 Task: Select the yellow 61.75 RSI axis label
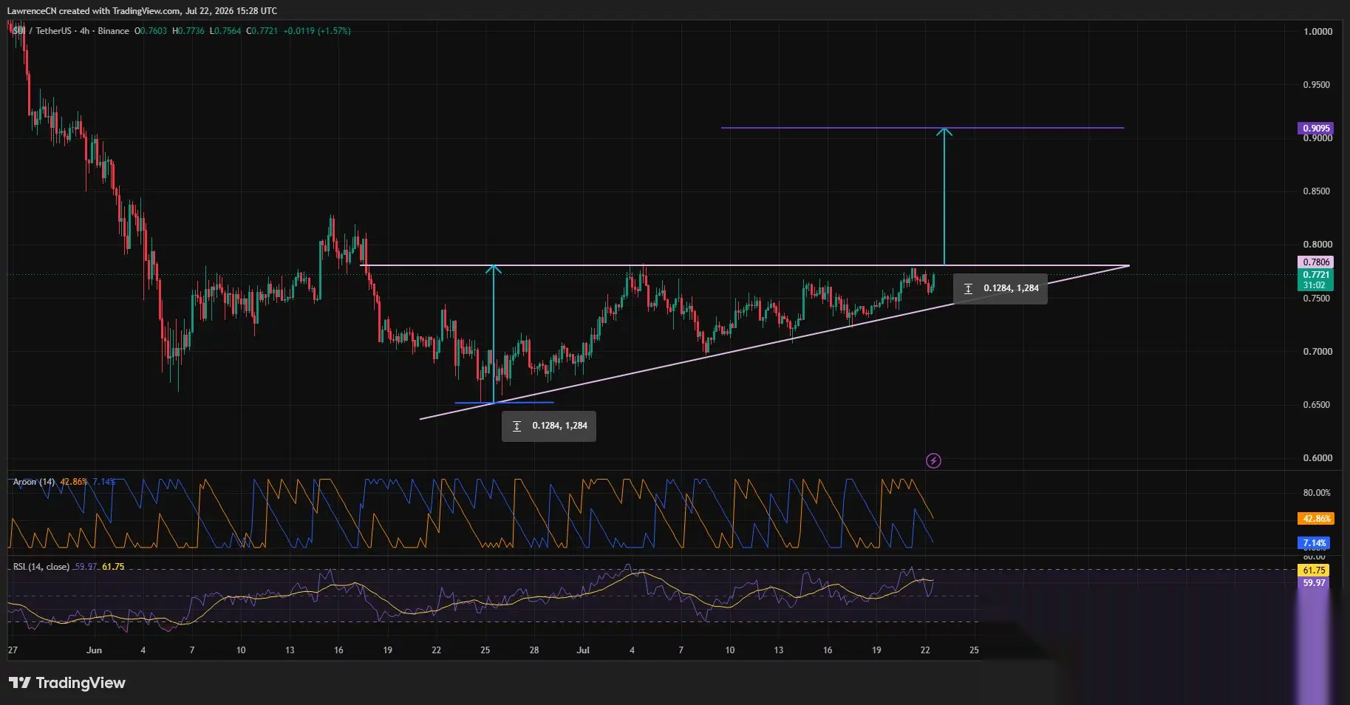(x=1314, y=571)
